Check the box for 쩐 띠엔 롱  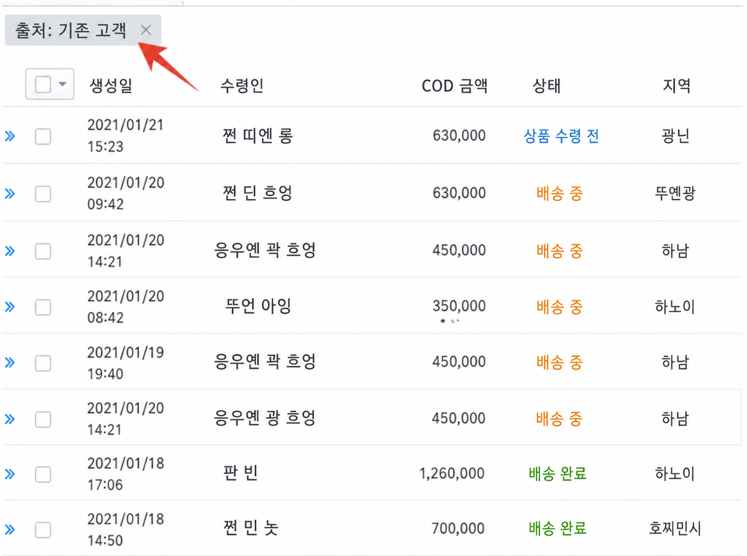[43, 137]
